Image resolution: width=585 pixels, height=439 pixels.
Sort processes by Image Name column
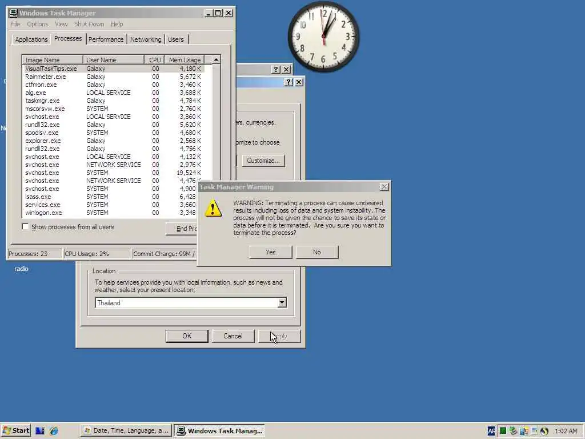pos(53,59)
